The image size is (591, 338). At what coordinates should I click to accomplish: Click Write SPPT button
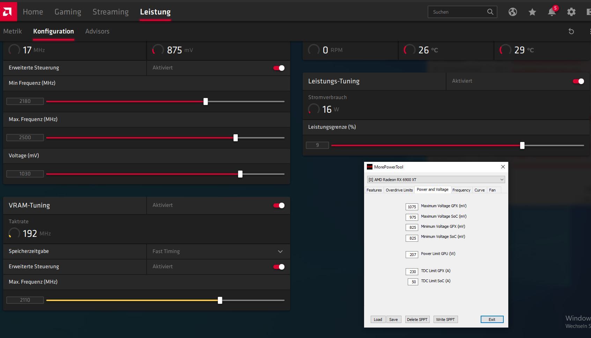point(445,320)
